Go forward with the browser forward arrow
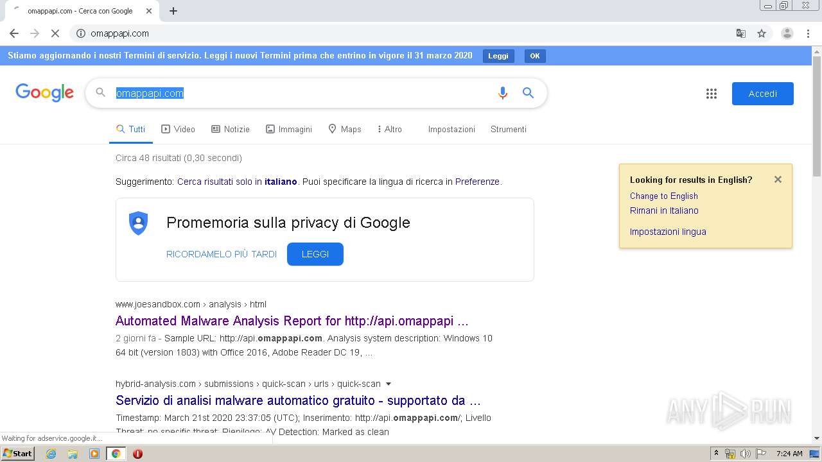822x462 pixels. 35,33
